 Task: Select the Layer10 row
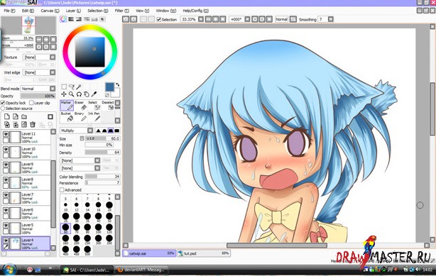[26, 153]
